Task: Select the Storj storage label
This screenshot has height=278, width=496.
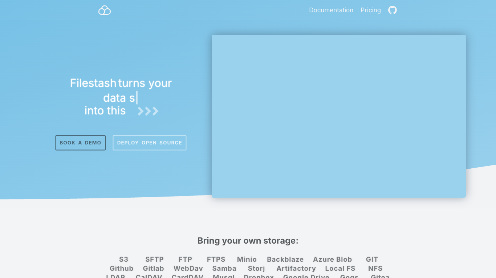Action: point(256,268)
